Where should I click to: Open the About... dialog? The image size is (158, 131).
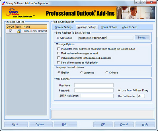(x=16, y=124)
